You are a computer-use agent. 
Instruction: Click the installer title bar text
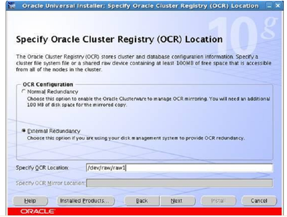pyautogui.click(x=140, y=6)
